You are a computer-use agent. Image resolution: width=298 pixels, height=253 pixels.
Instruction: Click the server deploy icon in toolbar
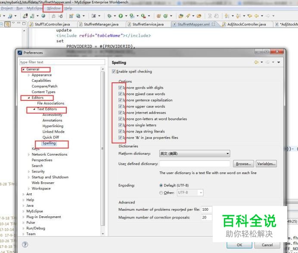pos(25,16)
